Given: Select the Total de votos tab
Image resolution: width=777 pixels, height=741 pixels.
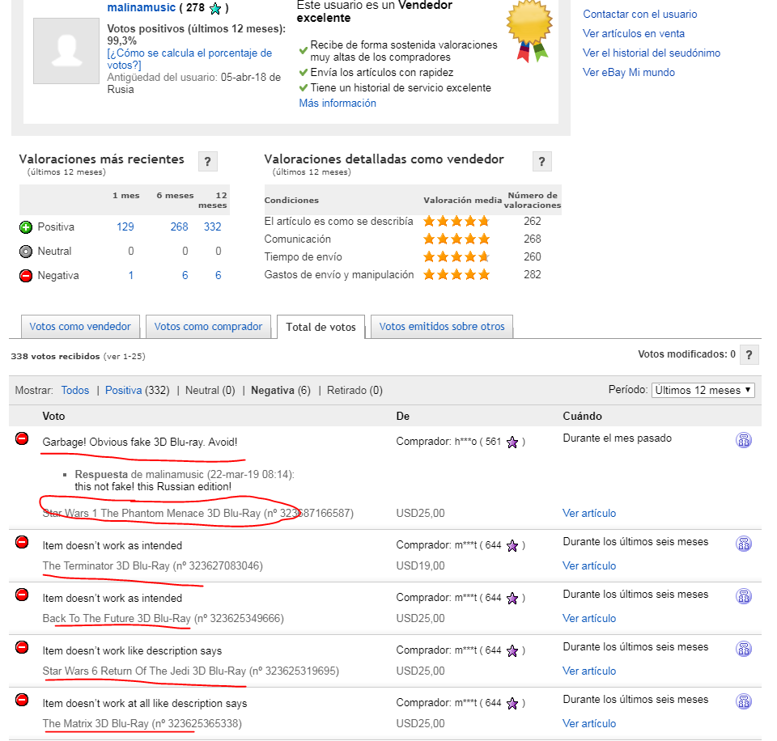Looking at the screenshot, I should coord(321,328).
